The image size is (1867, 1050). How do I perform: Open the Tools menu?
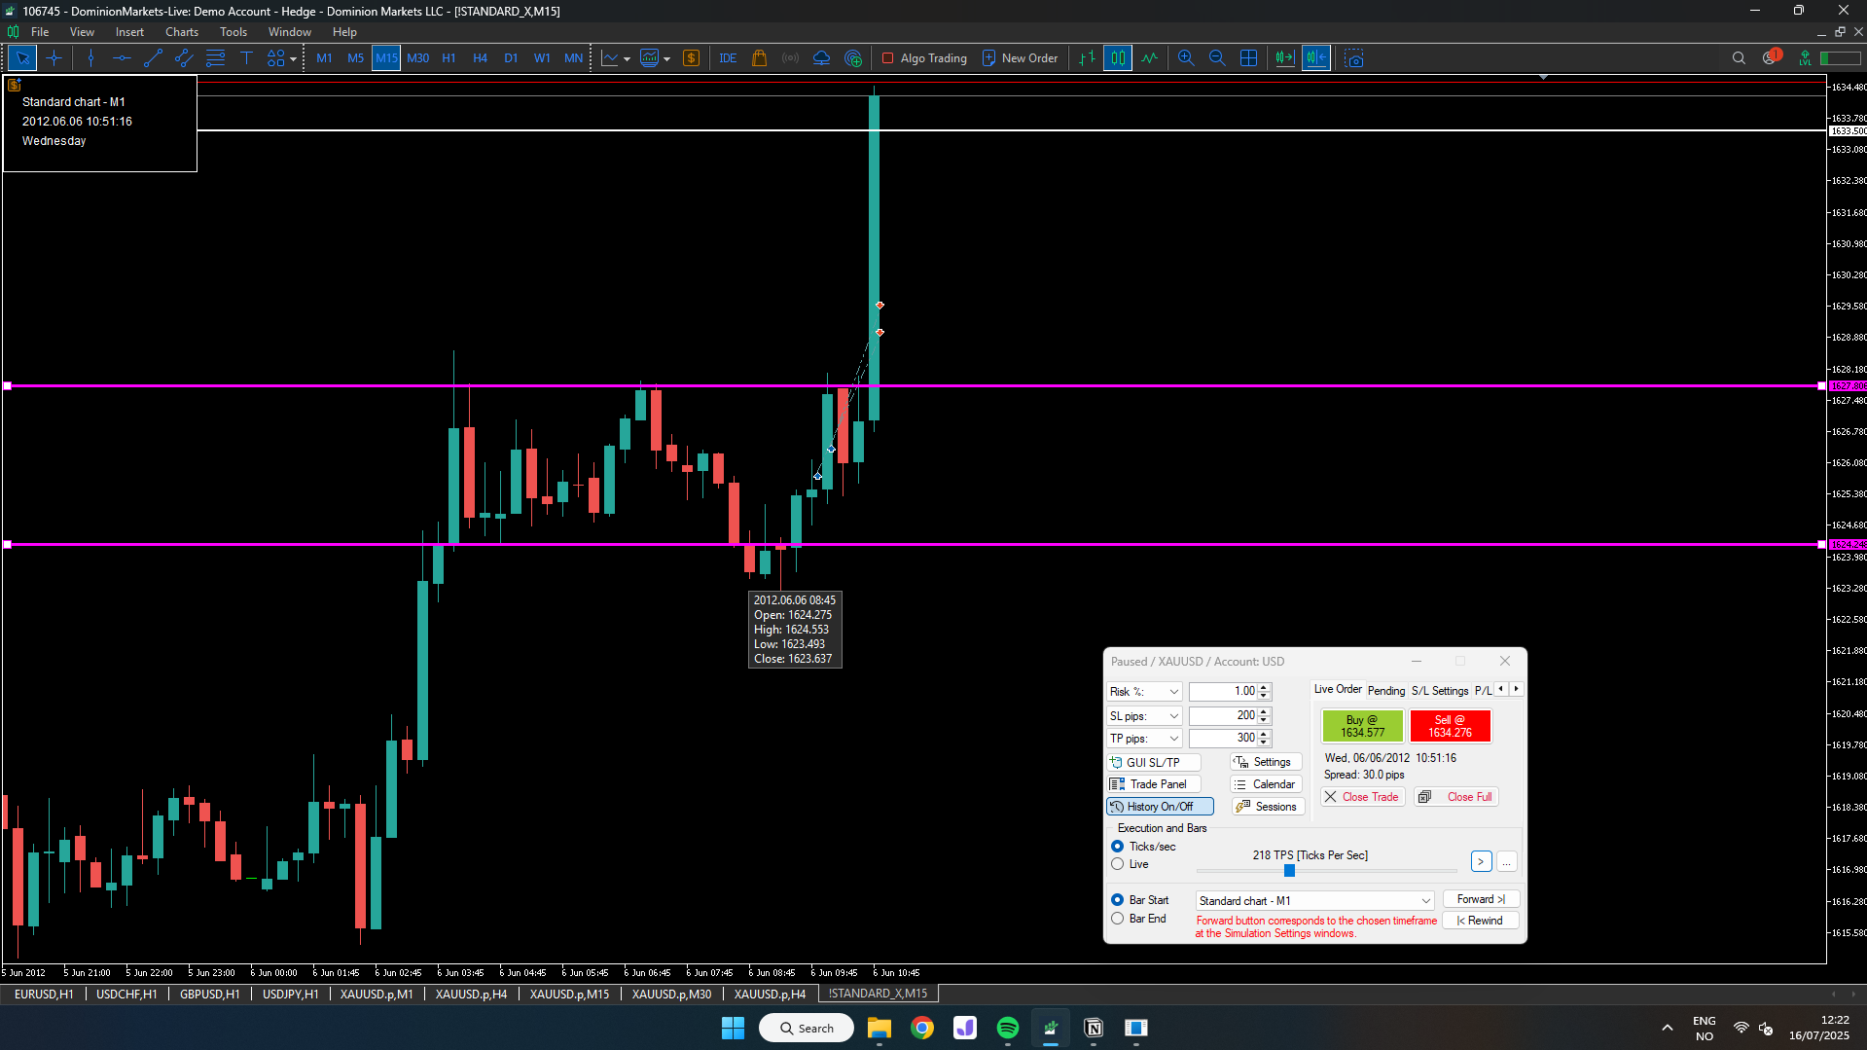point(233,32)
